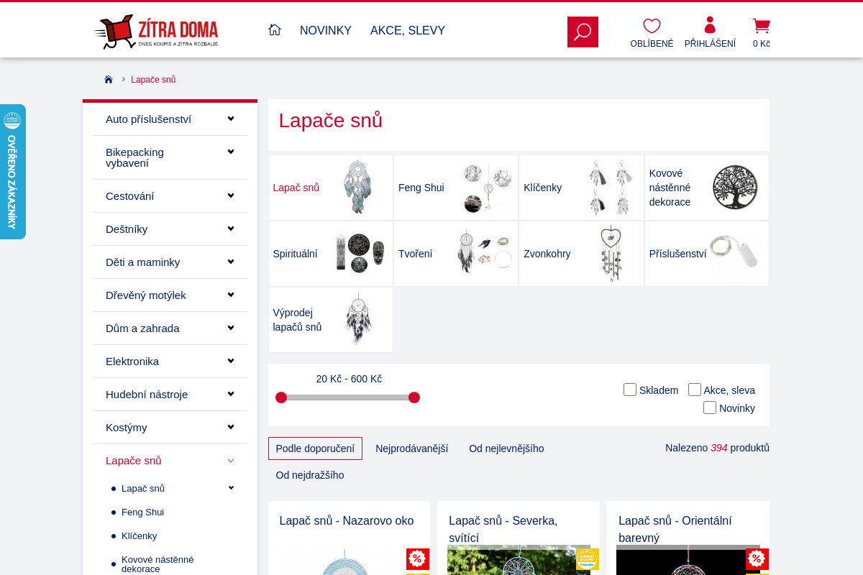Open Severka product image
The image size is (863, 575).
519,560
